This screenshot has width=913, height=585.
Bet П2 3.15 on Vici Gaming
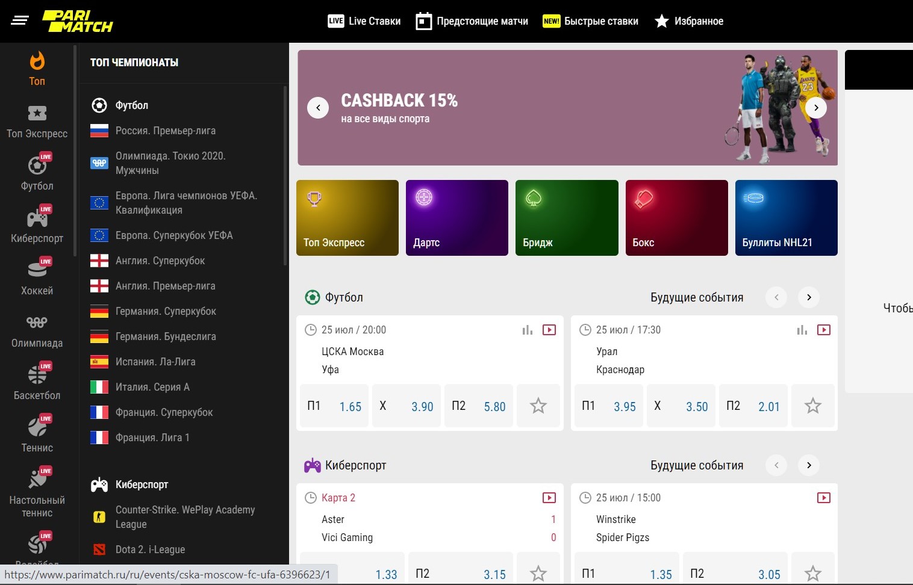click(461, 568)
